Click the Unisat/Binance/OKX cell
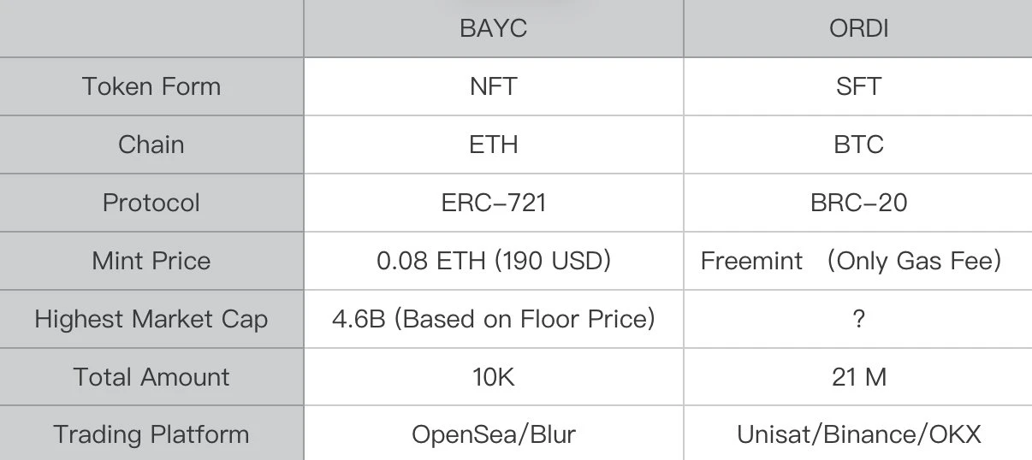The height and width of the screenshot is (460, 1032). point(858,434)
